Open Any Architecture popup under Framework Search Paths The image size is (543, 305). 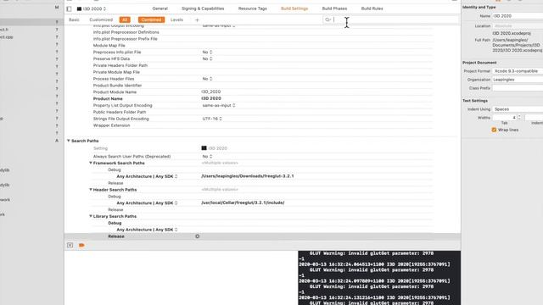coord(147,176)
